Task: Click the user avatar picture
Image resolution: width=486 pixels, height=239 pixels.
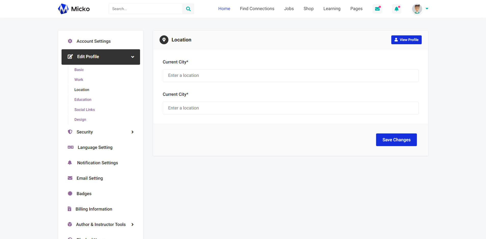Action: tap(417, 9)
